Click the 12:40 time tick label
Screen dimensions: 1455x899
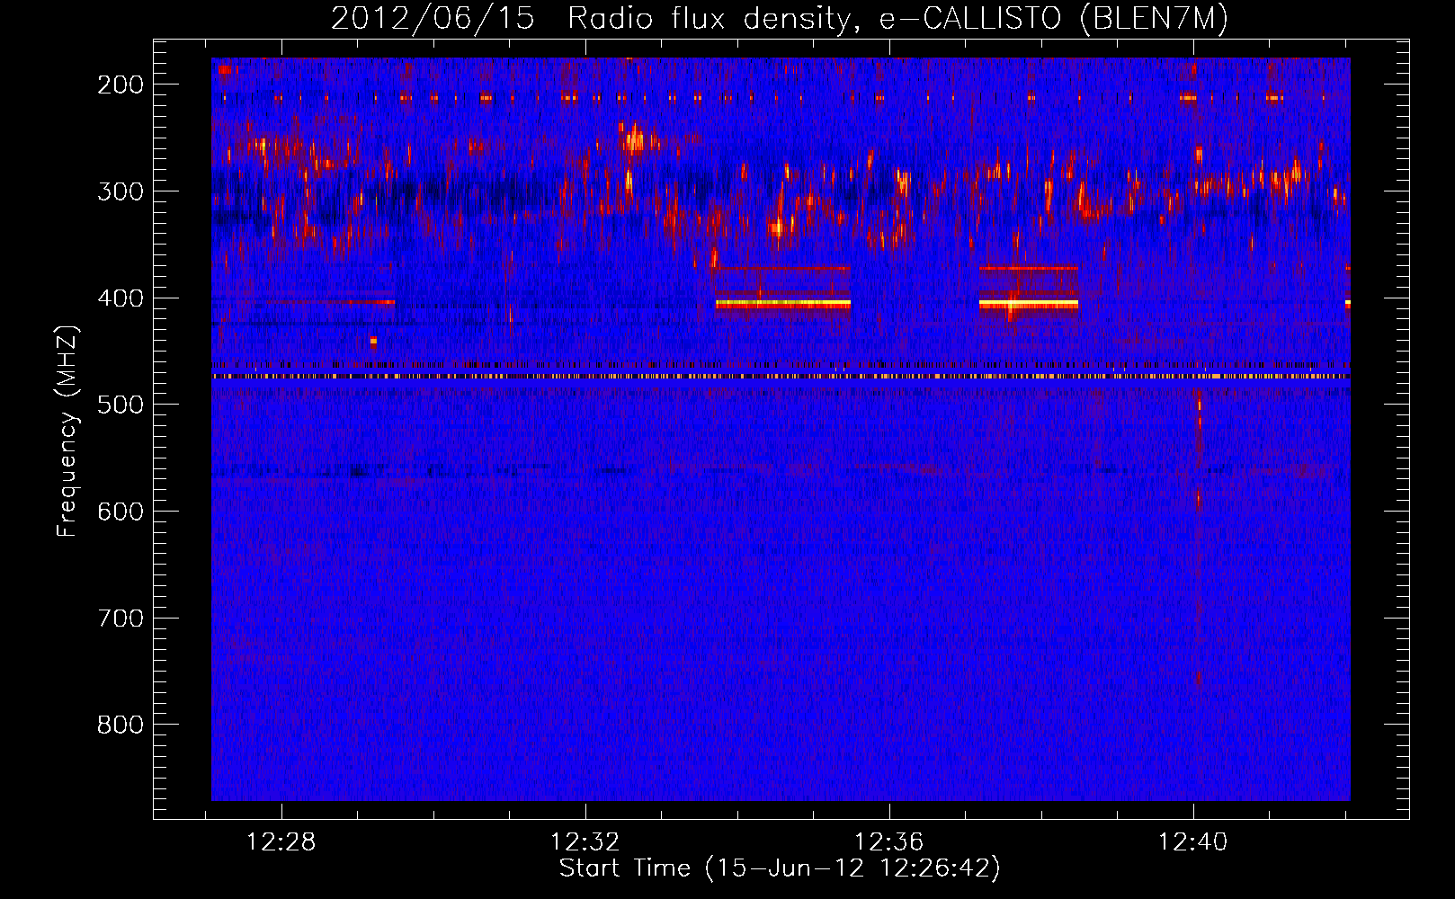click(1192, 842)
